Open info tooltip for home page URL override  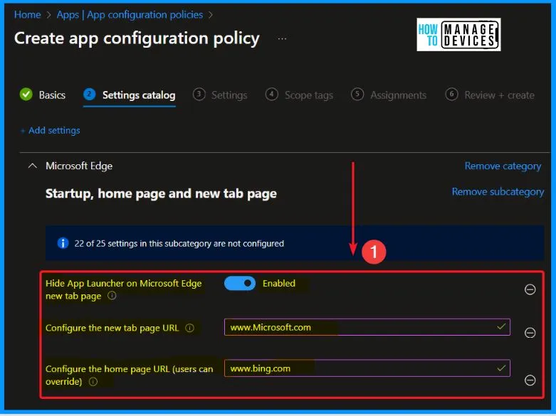93,382
